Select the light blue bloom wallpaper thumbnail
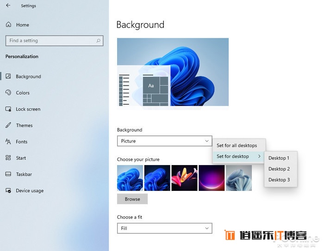The width and height of the screenshot is (324, 251). [x=130, y=178]
